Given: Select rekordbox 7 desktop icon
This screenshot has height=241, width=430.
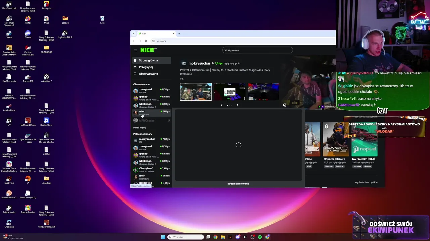Looking at the screenshot, I should (x=46, y=78).
